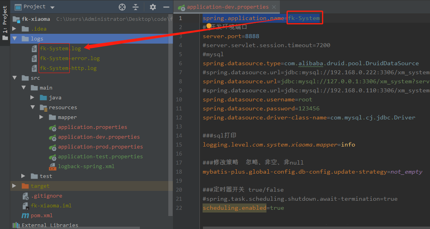The height and width of the screenshot is (229, 430).
Task: Select the application-dev.properties editor tab
Action: (x=227, y=7)
